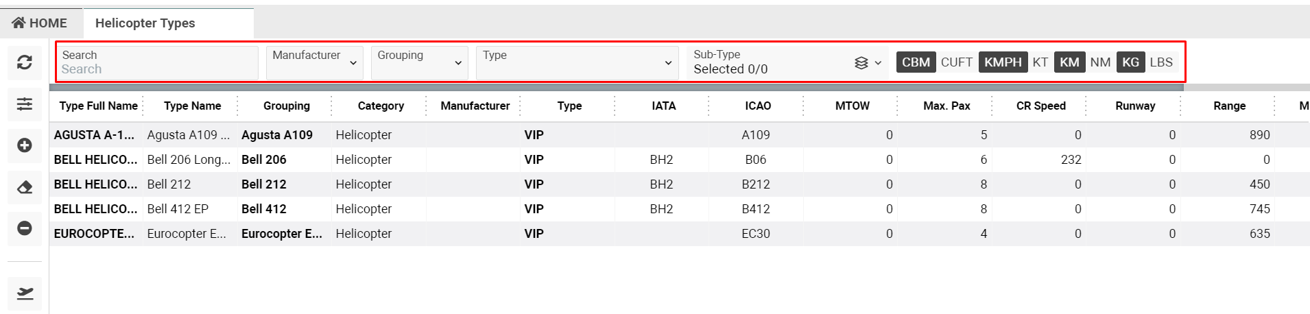Open the filter sliders settings icon
This screenshot has width=1310, height=314.
click(25, 104)
